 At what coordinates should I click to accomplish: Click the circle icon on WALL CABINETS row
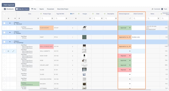8,51
